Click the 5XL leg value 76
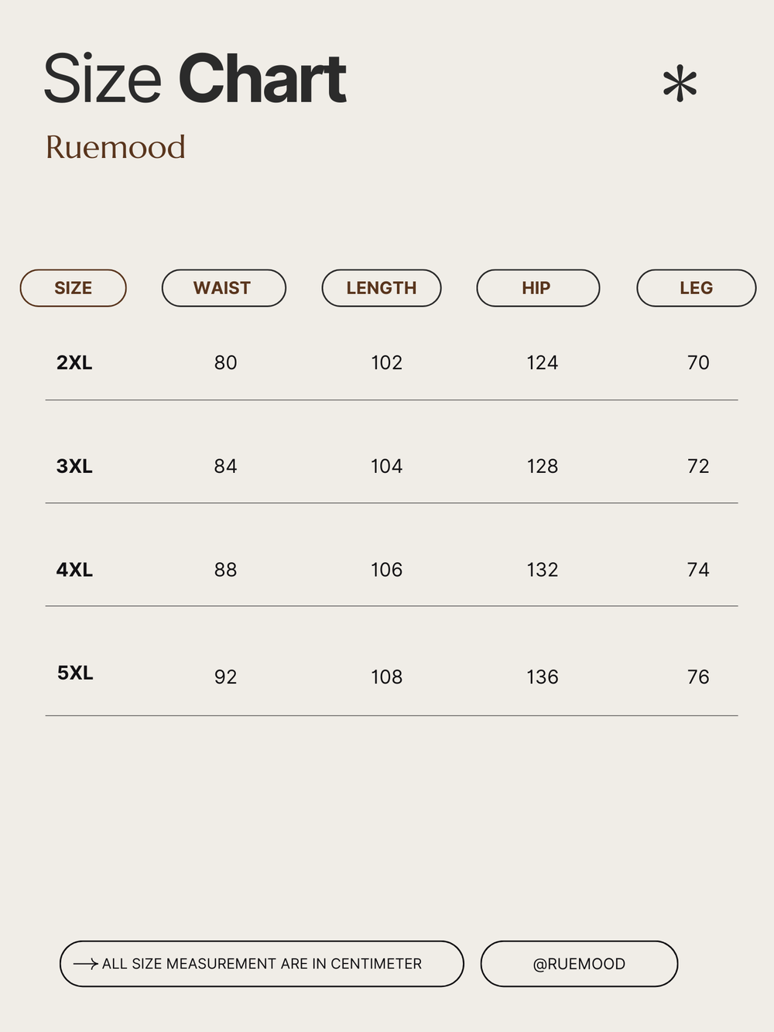 [698, 677]
